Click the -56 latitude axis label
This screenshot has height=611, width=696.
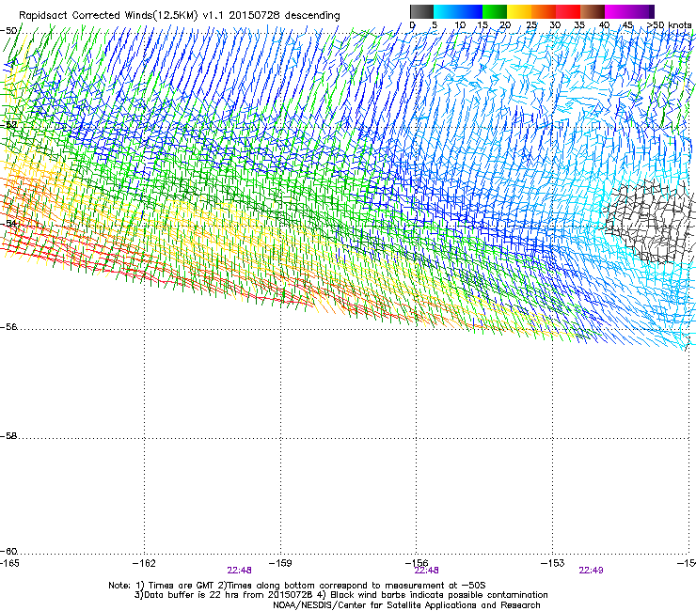point(8,327)
